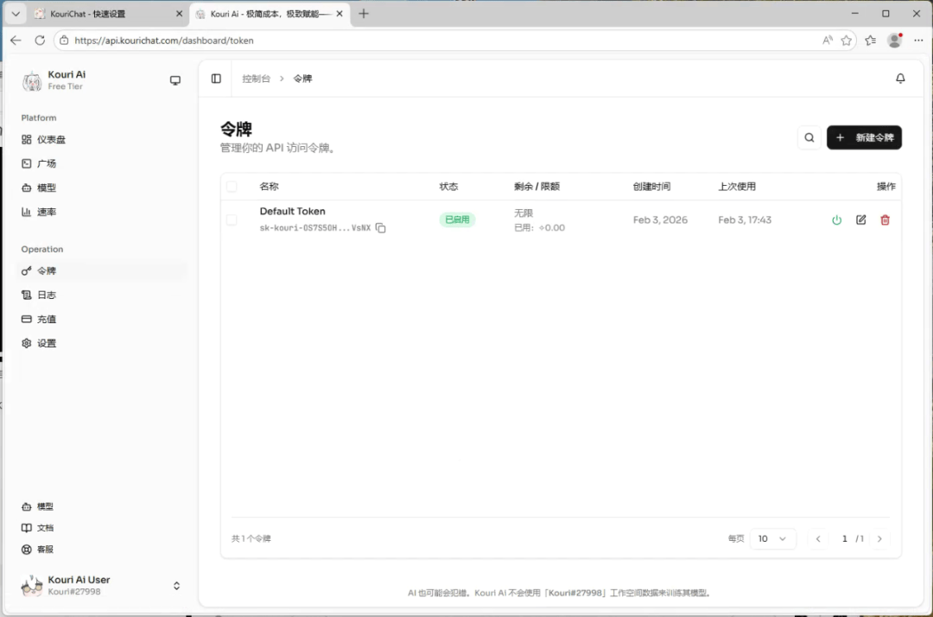Switch to the KouriChat 快速设置 browser tab
Screen dimensions: 933x617
pos(104,14)
